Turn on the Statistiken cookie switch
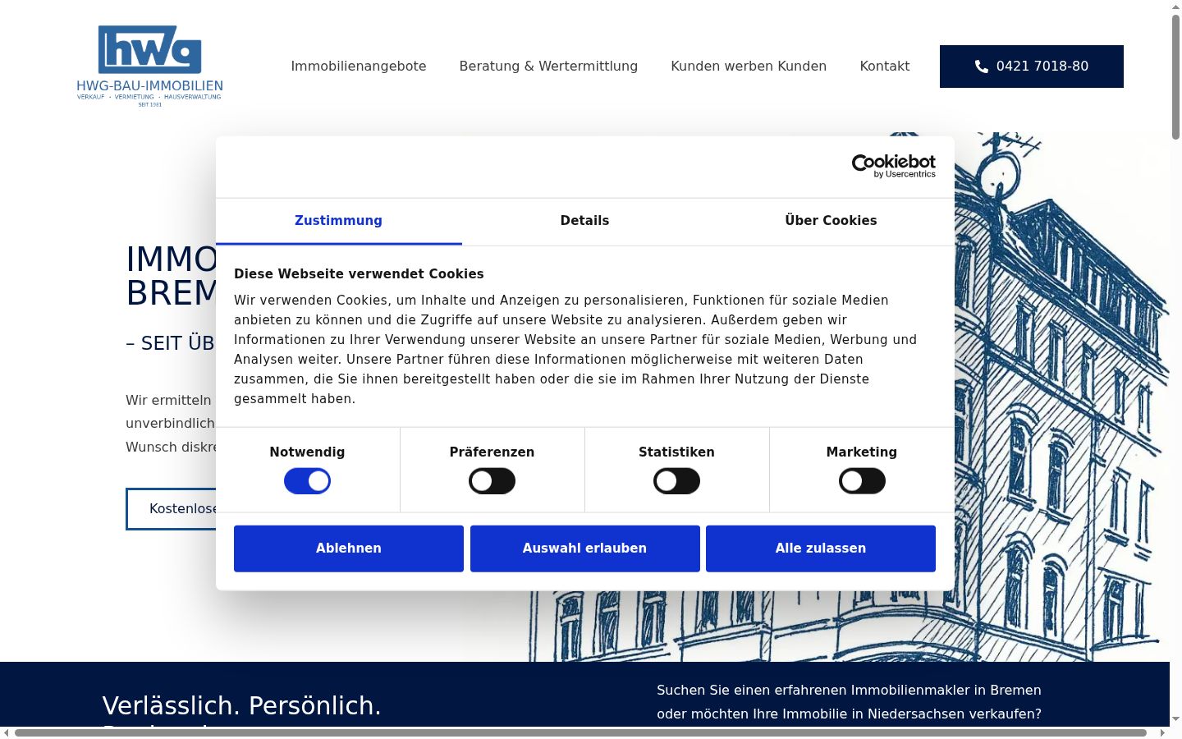Image resolution: width=1182 pixels, height=739 pixels. [676, 481]
